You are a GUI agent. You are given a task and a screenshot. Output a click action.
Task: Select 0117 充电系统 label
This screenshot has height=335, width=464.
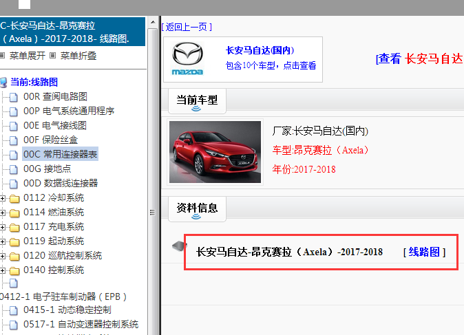coord(54,226)
